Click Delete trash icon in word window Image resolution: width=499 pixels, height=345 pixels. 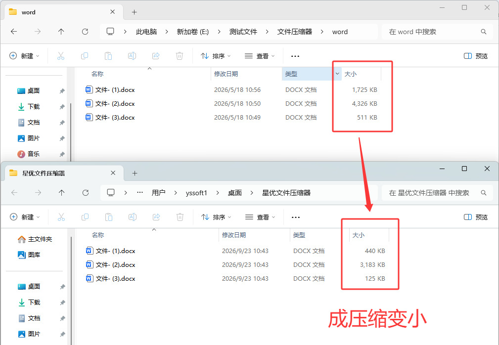pyautogui.click(x=180, y=56)
